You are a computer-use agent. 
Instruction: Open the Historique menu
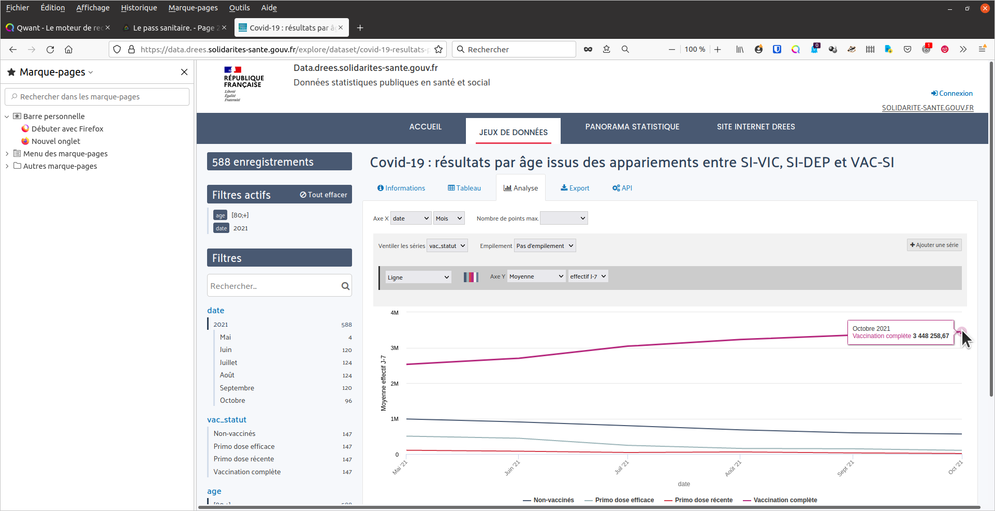click(139, 8)
